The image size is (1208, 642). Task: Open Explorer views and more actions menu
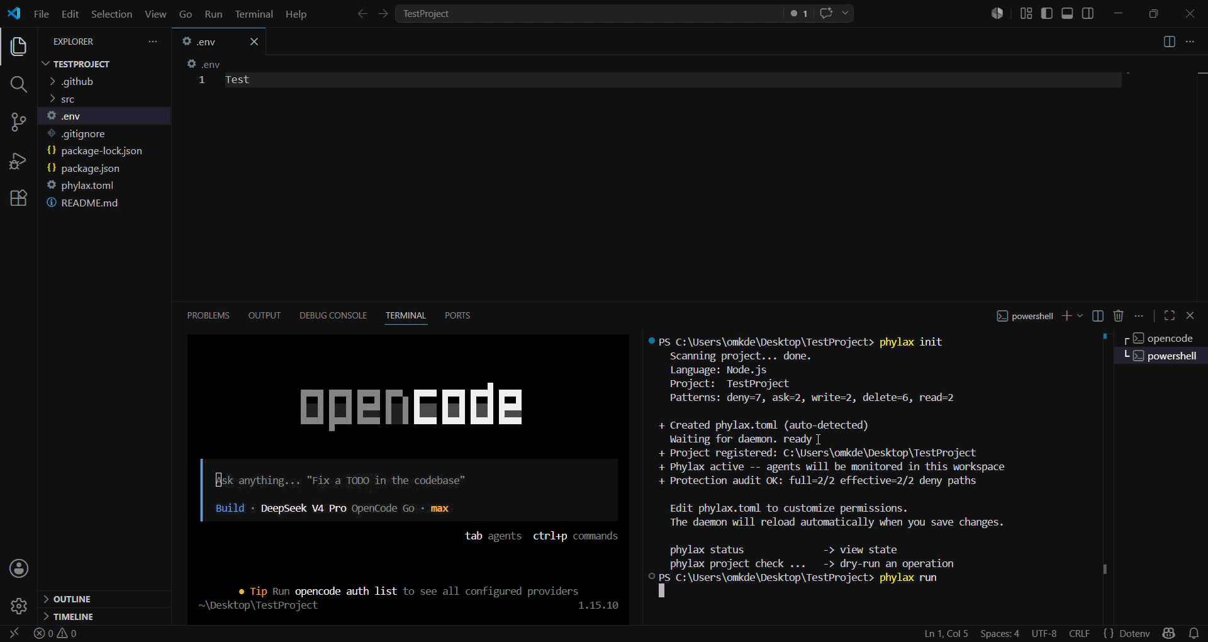(152, 42)
